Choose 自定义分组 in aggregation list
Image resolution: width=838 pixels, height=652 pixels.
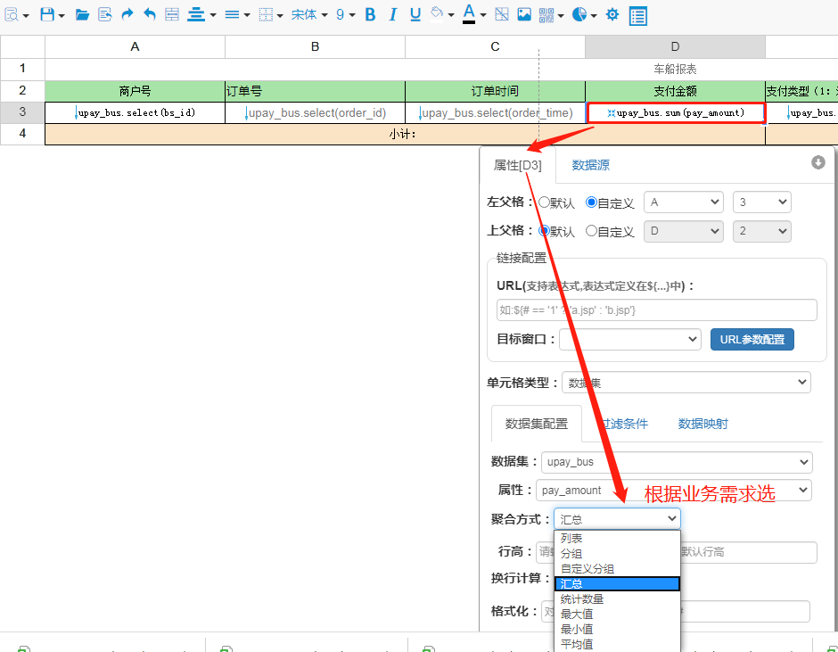(x=617, y=568)
